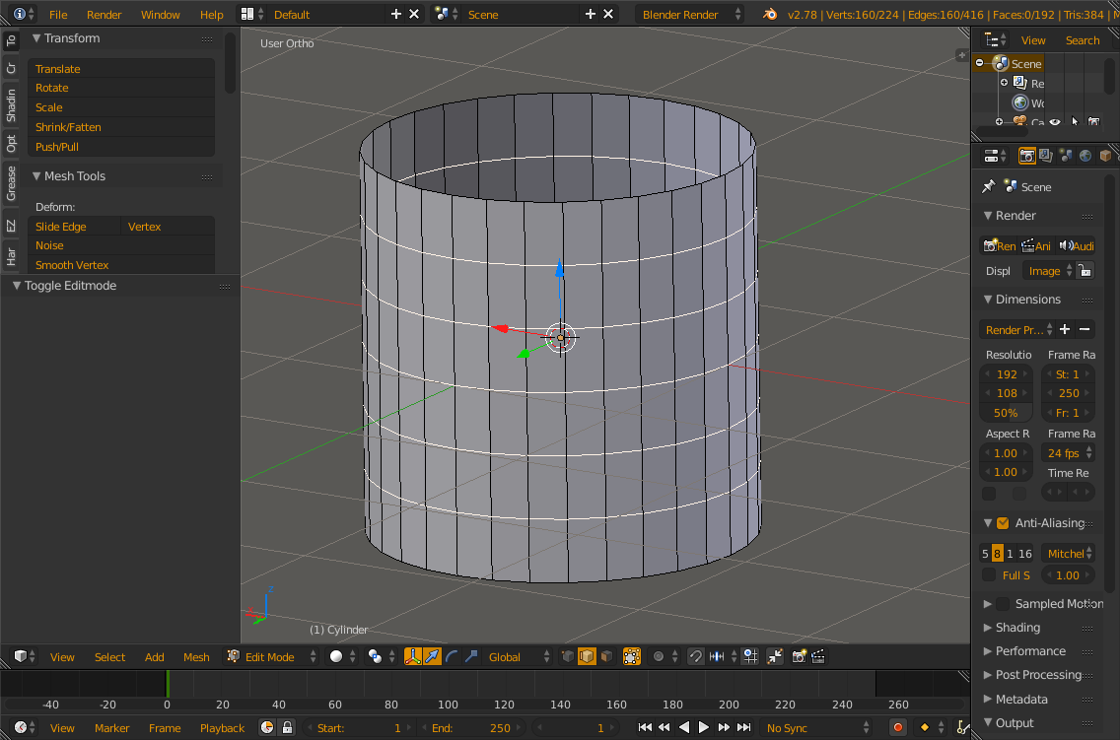Click the Shrink/Fatten button

(121, 127)
